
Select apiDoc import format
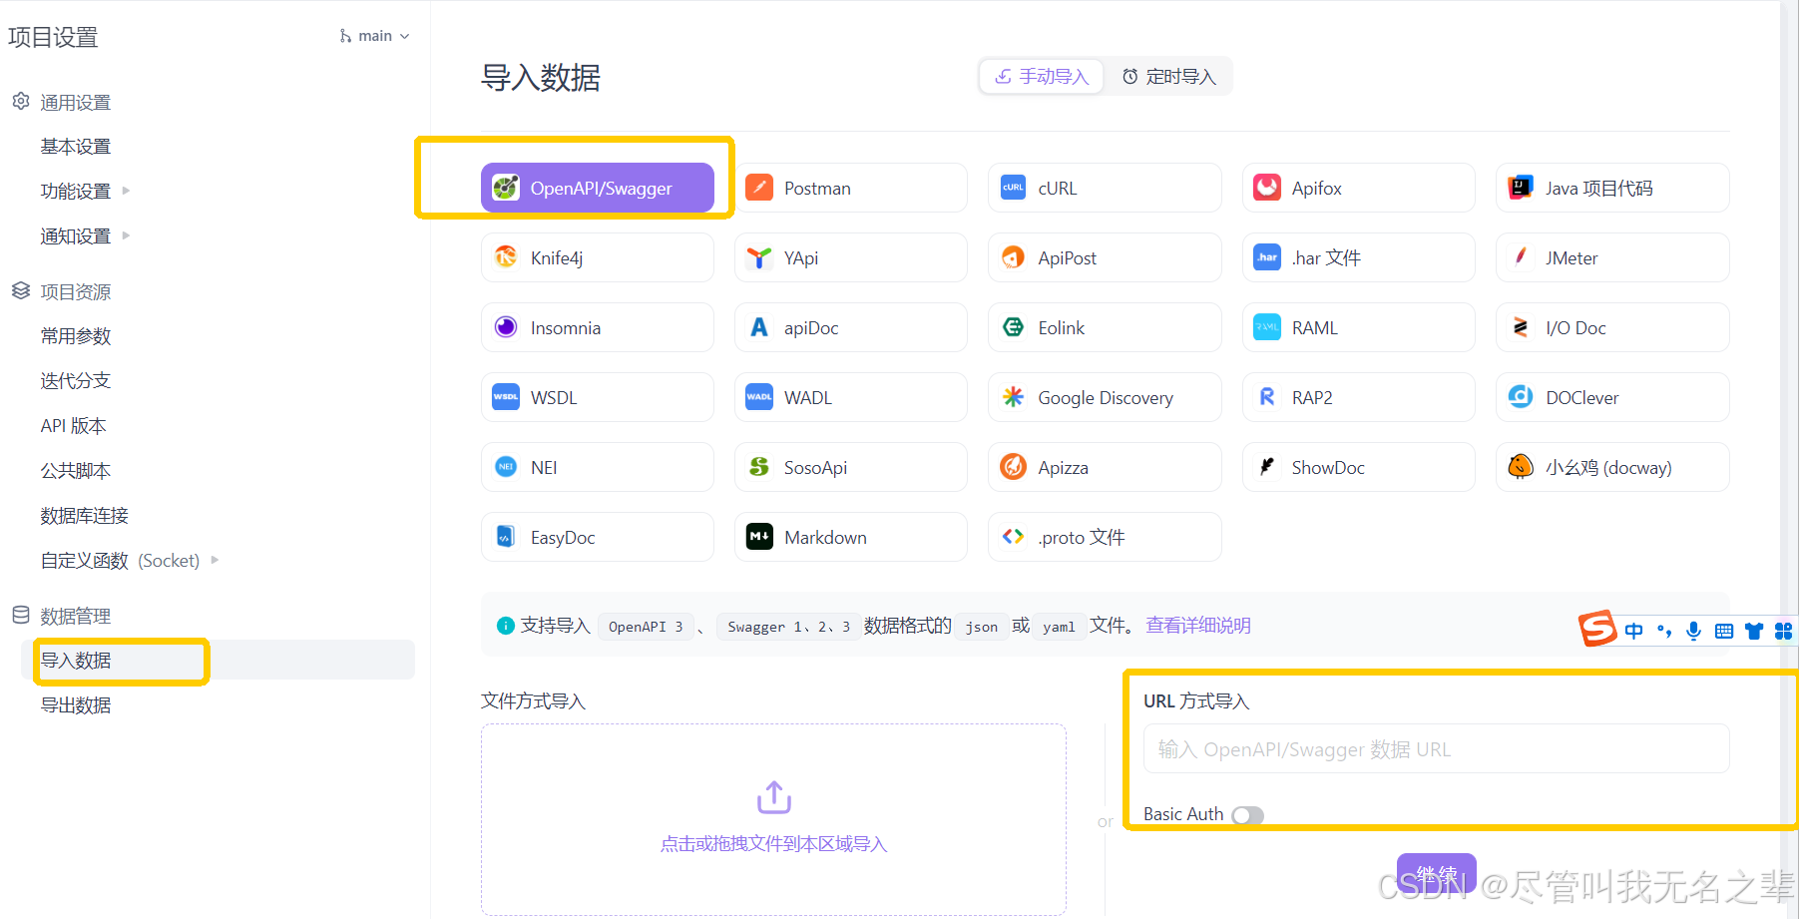(x=850, y=327)
